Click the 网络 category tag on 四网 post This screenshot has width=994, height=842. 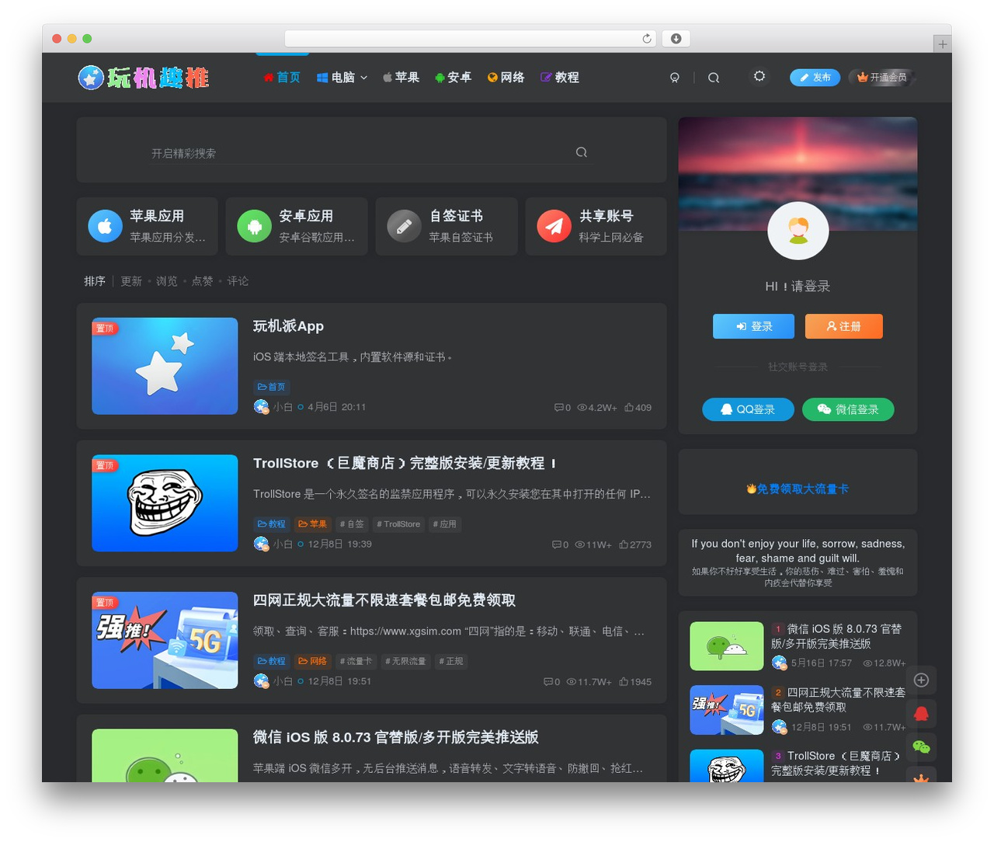point(312,661)
